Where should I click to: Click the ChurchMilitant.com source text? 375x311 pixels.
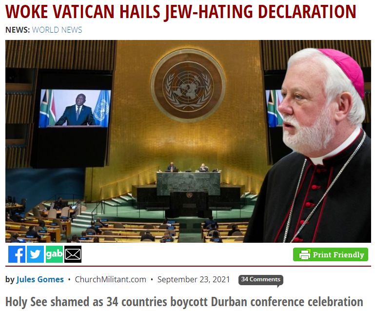(111, 279)
